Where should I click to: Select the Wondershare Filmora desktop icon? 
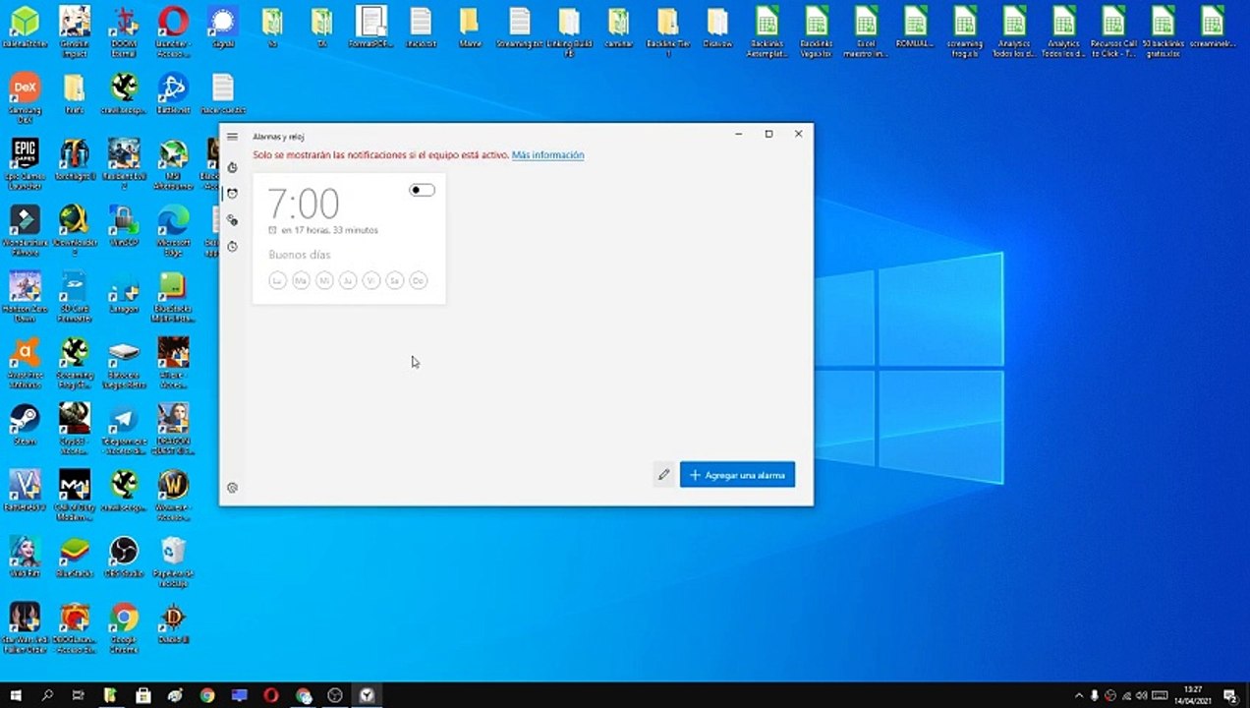click(25, 230)
